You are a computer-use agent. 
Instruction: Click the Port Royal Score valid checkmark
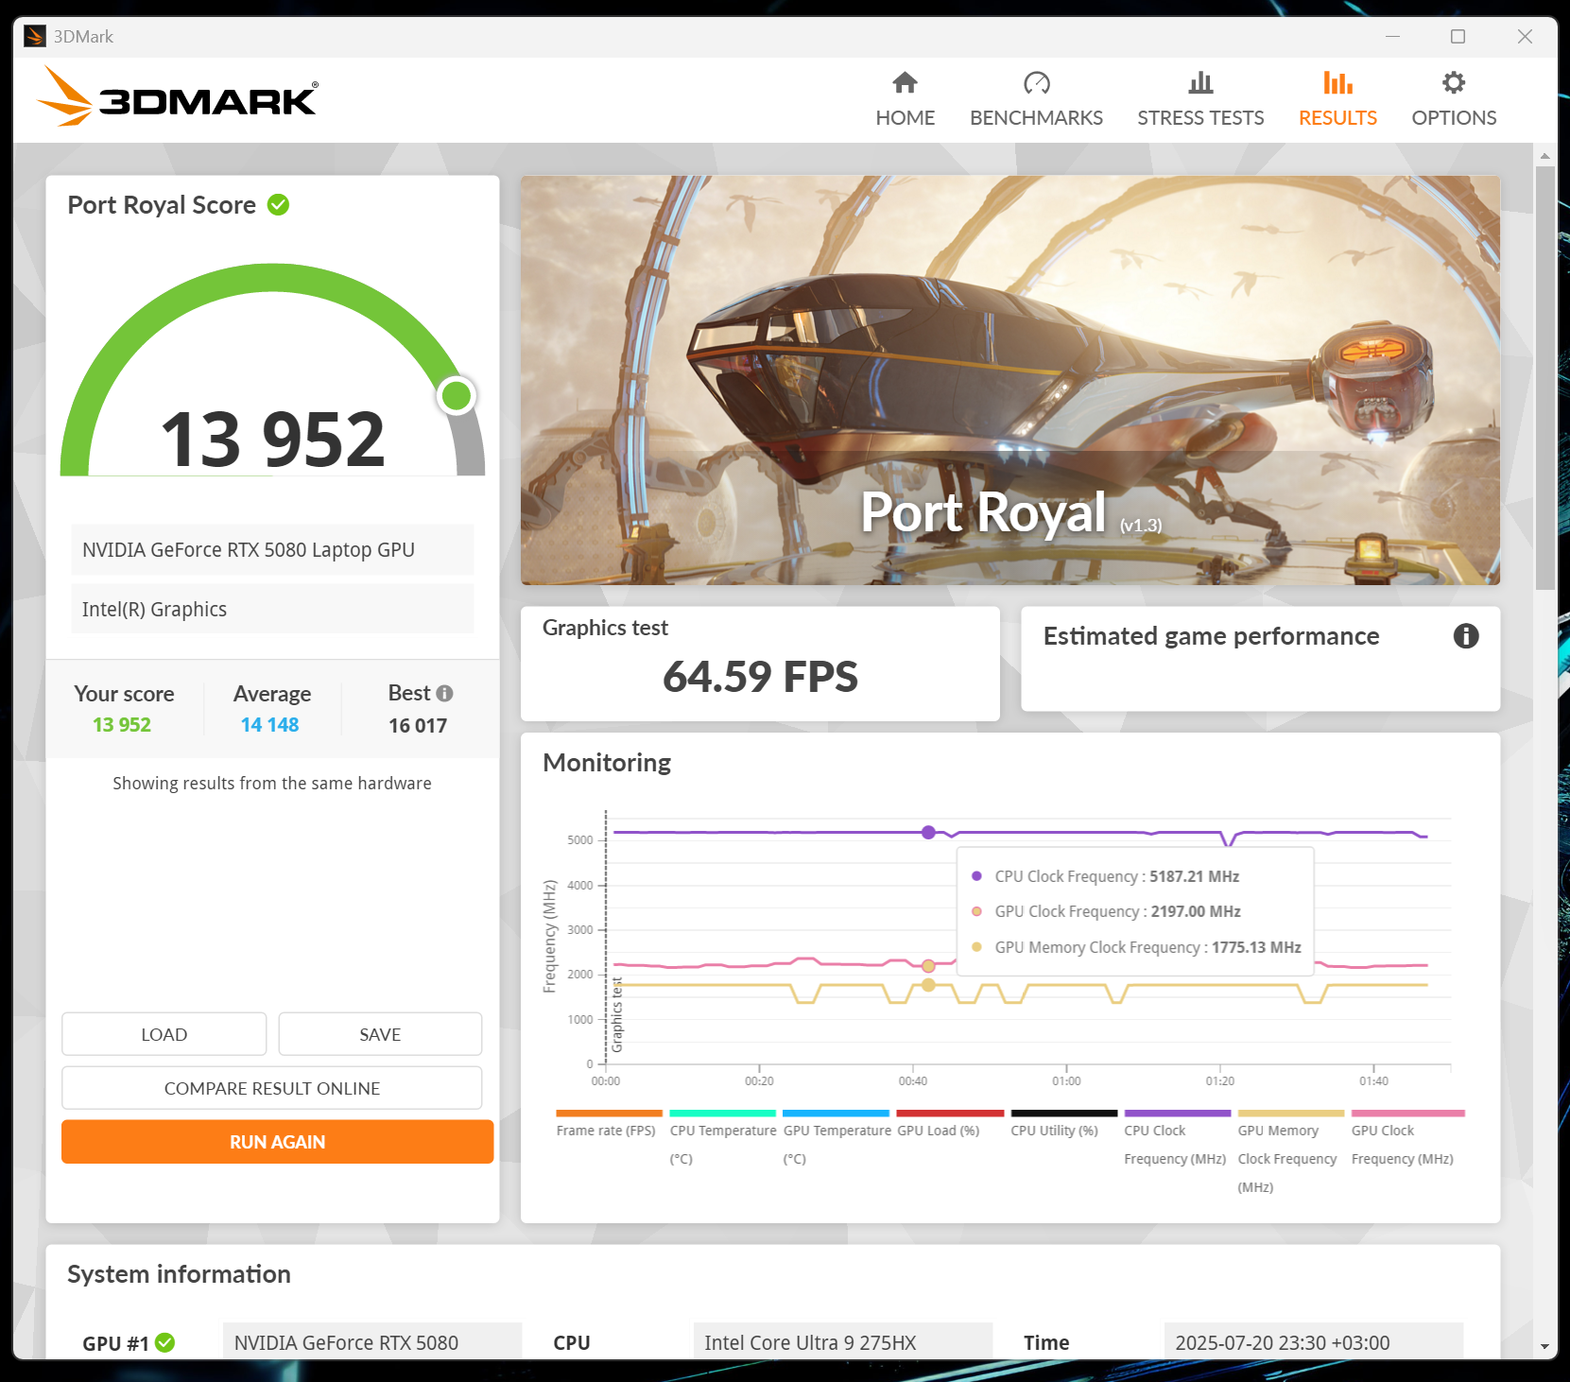click(278, 204)
